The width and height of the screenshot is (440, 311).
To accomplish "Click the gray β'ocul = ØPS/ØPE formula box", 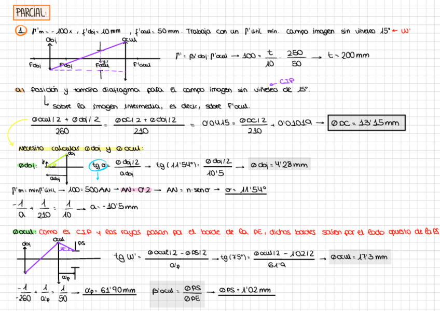I will click(x=177, y=294).
